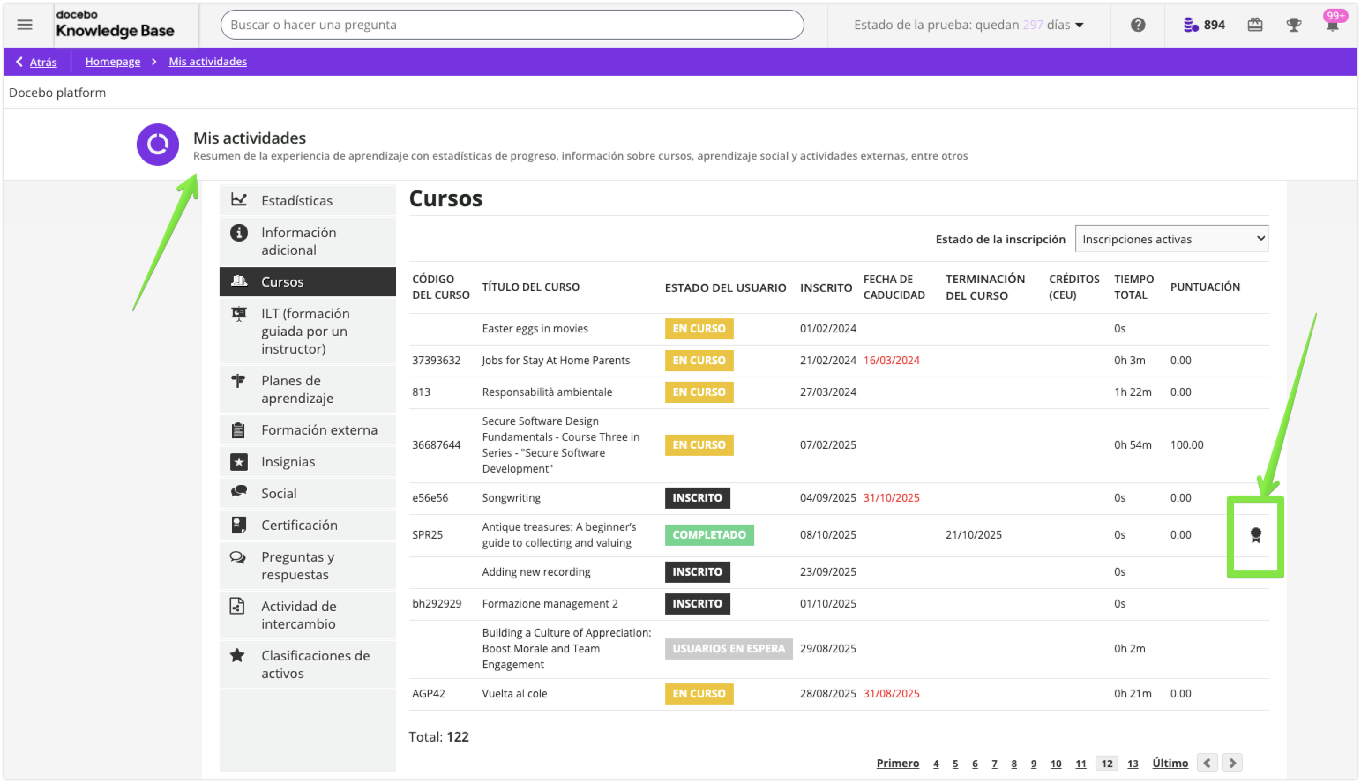The width and height of the screenshot is (1361, 783).
Task: Expand the Certificación section in the sidebar
Action: coord(299,524)
